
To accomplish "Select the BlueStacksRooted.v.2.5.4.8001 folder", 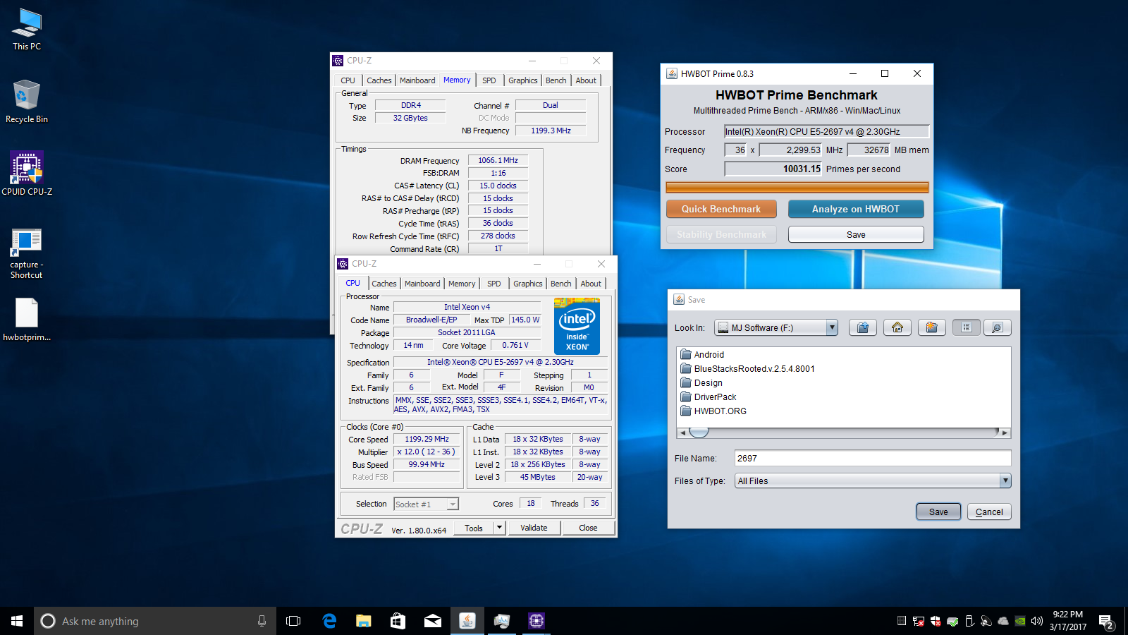I will click(x=747, y=369).
